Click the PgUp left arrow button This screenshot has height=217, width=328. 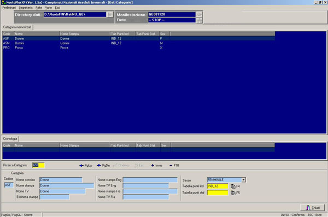click(x=86, y=165)
